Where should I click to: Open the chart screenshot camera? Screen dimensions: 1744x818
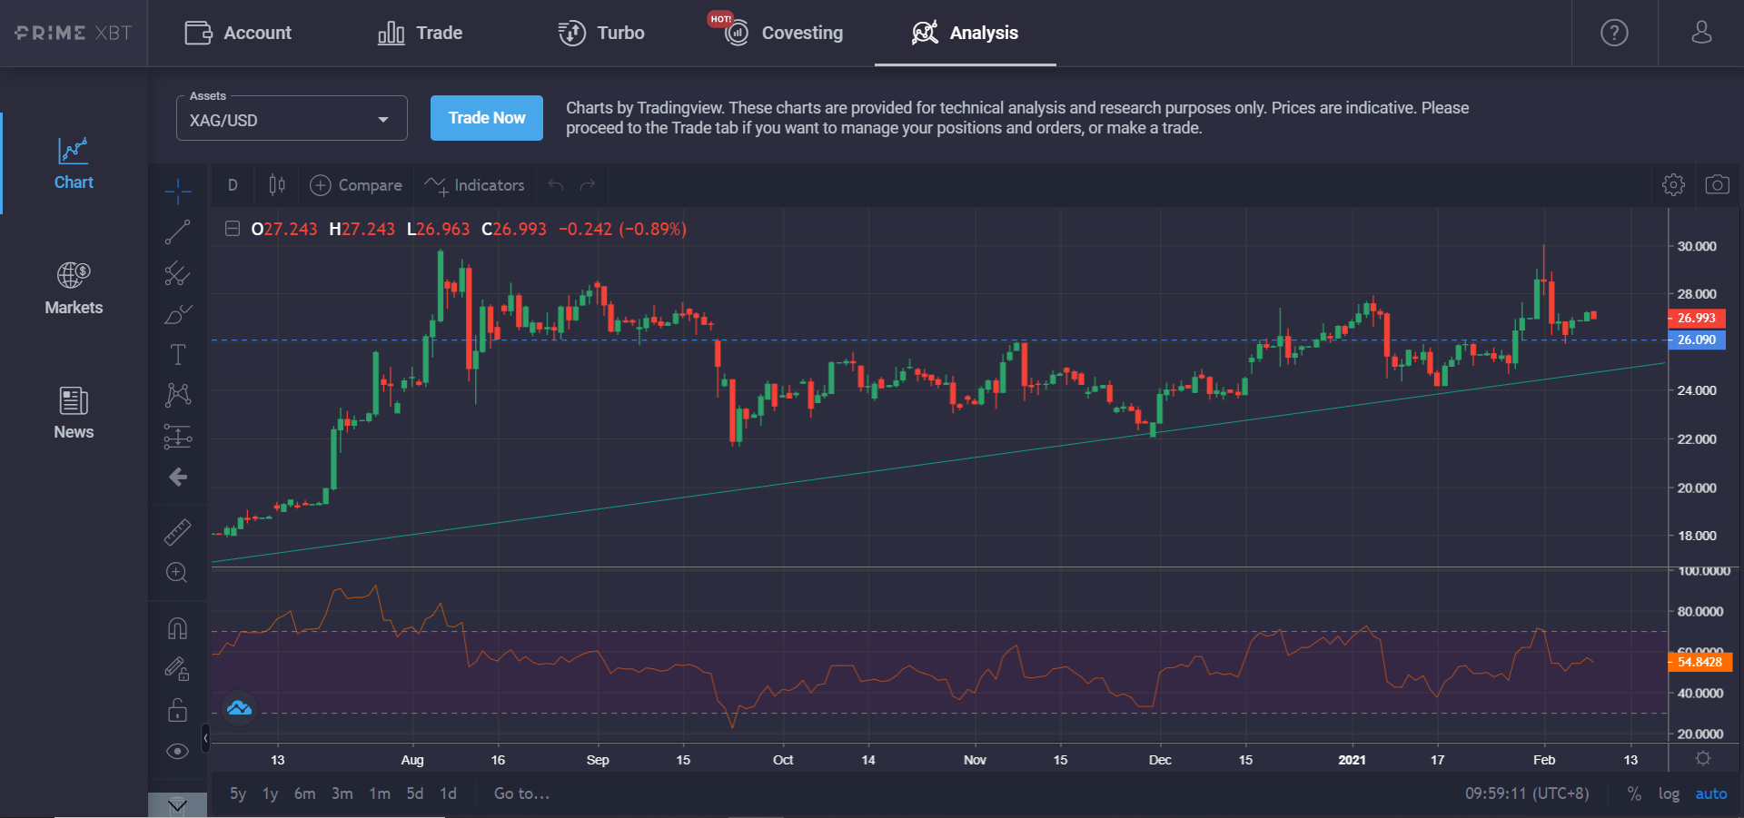[x=1719, y=184]
